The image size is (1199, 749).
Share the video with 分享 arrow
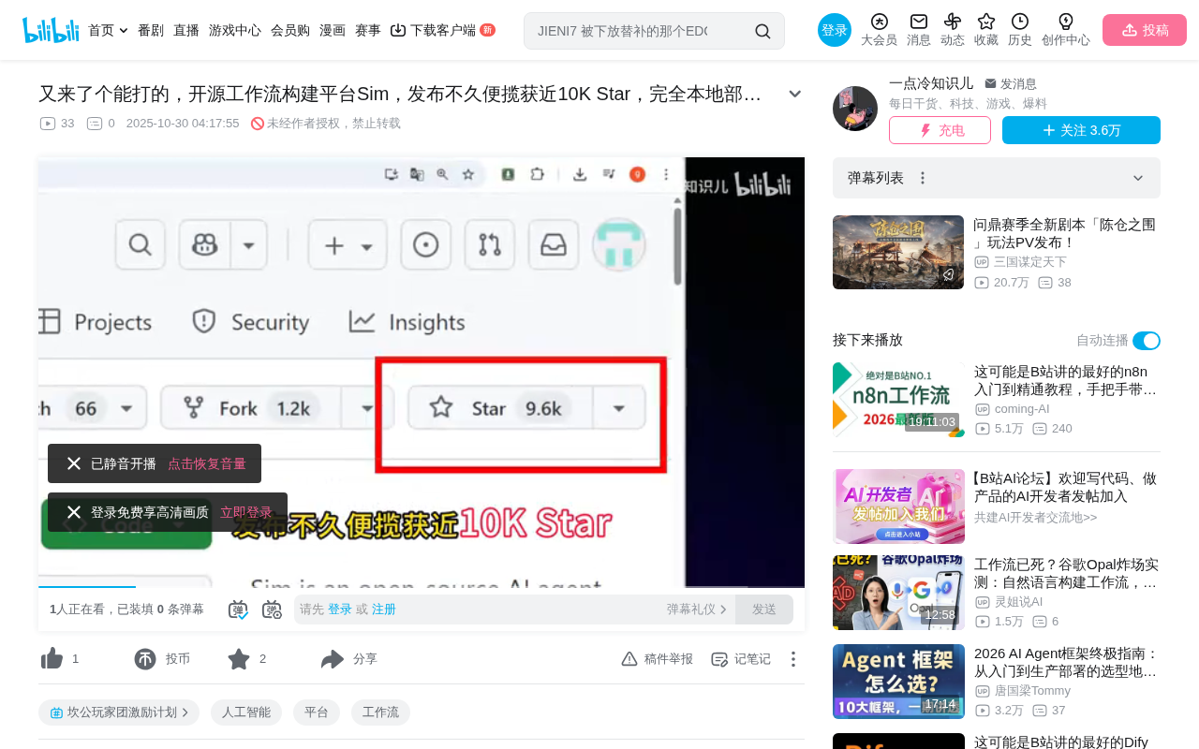coord(333,659)
